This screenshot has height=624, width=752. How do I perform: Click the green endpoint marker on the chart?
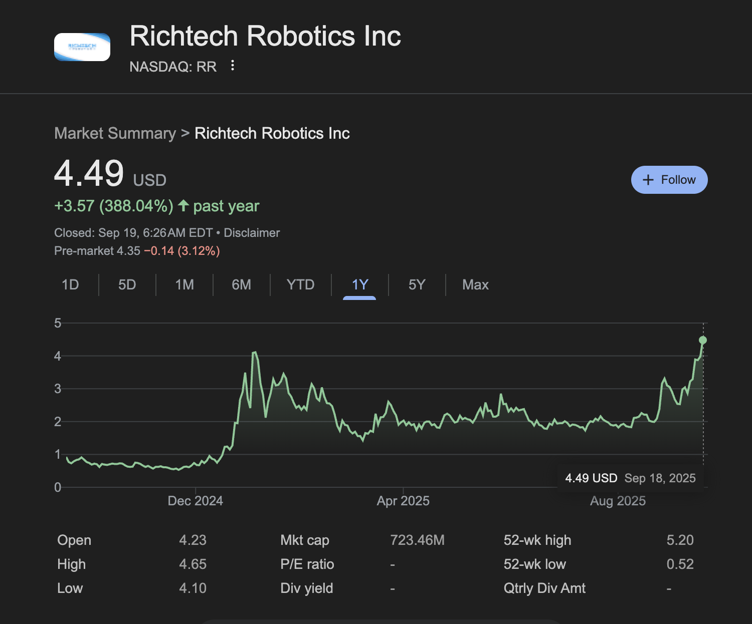click(x=703, y=340)
